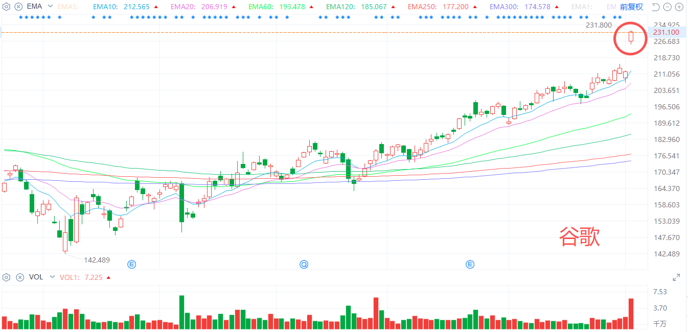Screen dimensions: 688x332
Task: Click the 170.347 price axis label
Action: [666, 172]
